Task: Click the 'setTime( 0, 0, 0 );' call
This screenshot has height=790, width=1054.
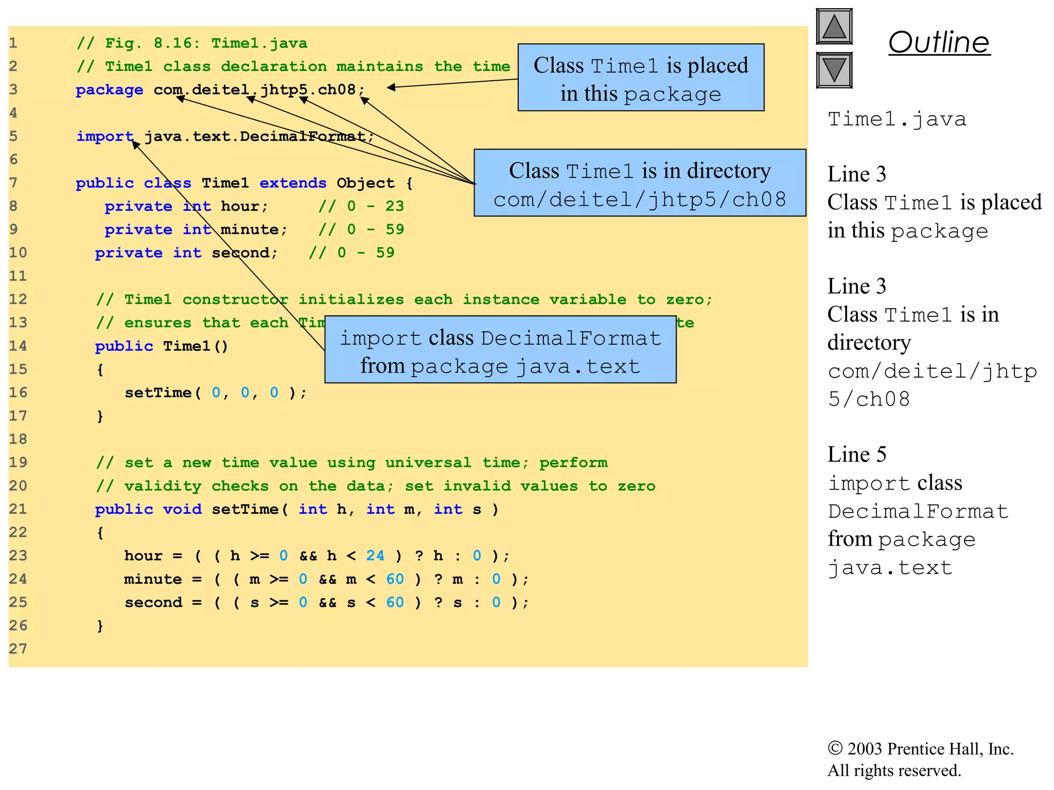Action: [x=216, y=393]
